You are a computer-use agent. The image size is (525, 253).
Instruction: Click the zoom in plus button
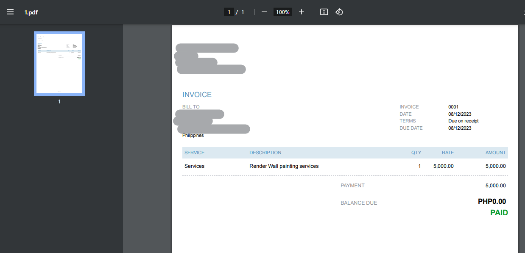[302, 12]
